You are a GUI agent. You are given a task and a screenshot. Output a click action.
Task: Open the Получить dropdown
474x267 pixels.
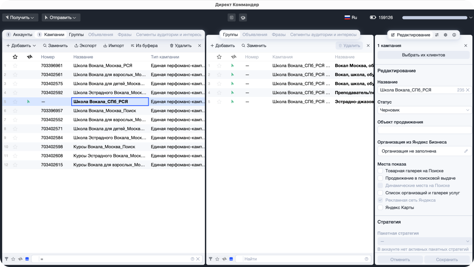[20, 18]
